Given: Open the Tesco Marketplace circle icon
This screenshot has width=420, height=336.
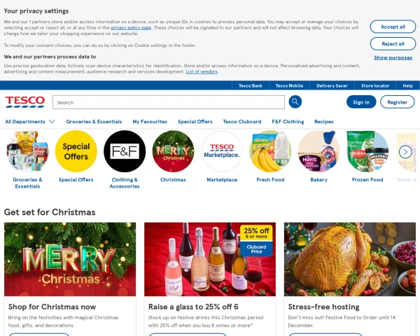Looking at the screenshot, I should coord(222,151).
